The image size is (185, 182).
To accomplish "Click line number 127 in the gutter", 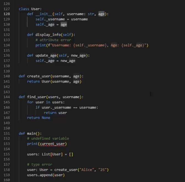I will [x=7, y=9].
